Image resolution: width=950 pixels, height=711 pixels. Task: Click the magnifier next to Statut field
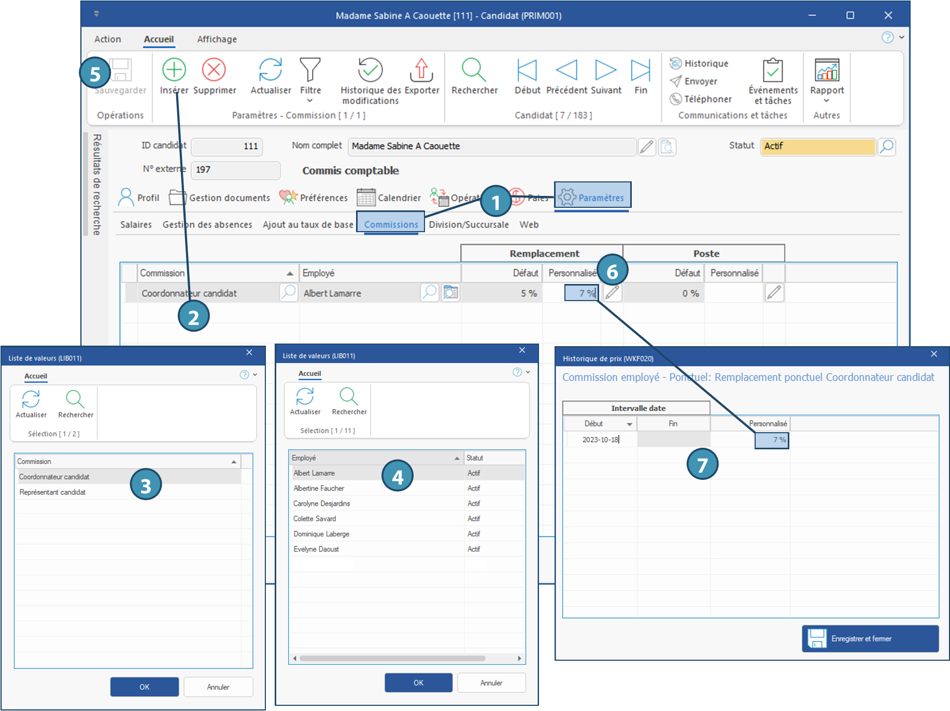pyautogui.click(x=886, y=147)
